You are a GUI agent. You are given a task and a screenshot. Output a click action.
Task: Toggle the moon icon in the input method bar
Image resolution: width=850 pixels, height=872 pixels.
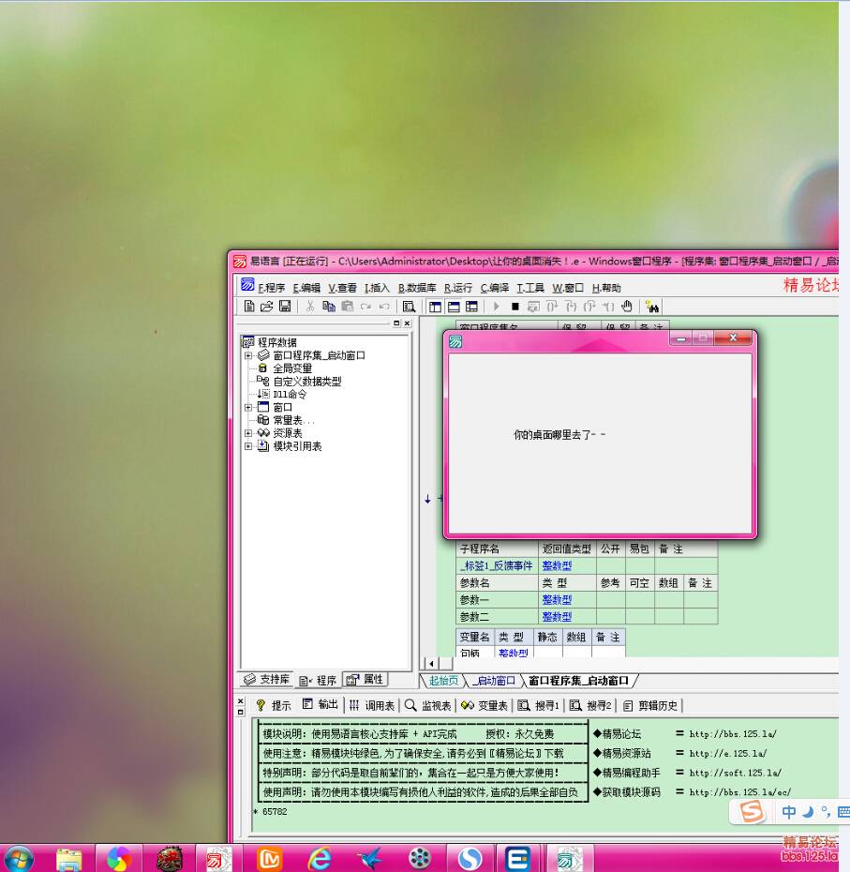point(808,812)
